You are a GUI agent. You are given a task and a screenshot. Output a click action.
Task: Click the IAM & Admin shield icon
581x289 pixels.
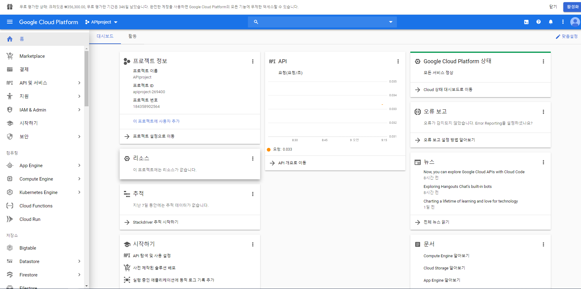tap(10, 110)
